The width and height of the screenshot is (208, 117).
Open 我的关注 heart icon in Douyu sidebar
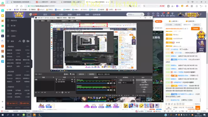pyautogui.click(x=8, y=21)
